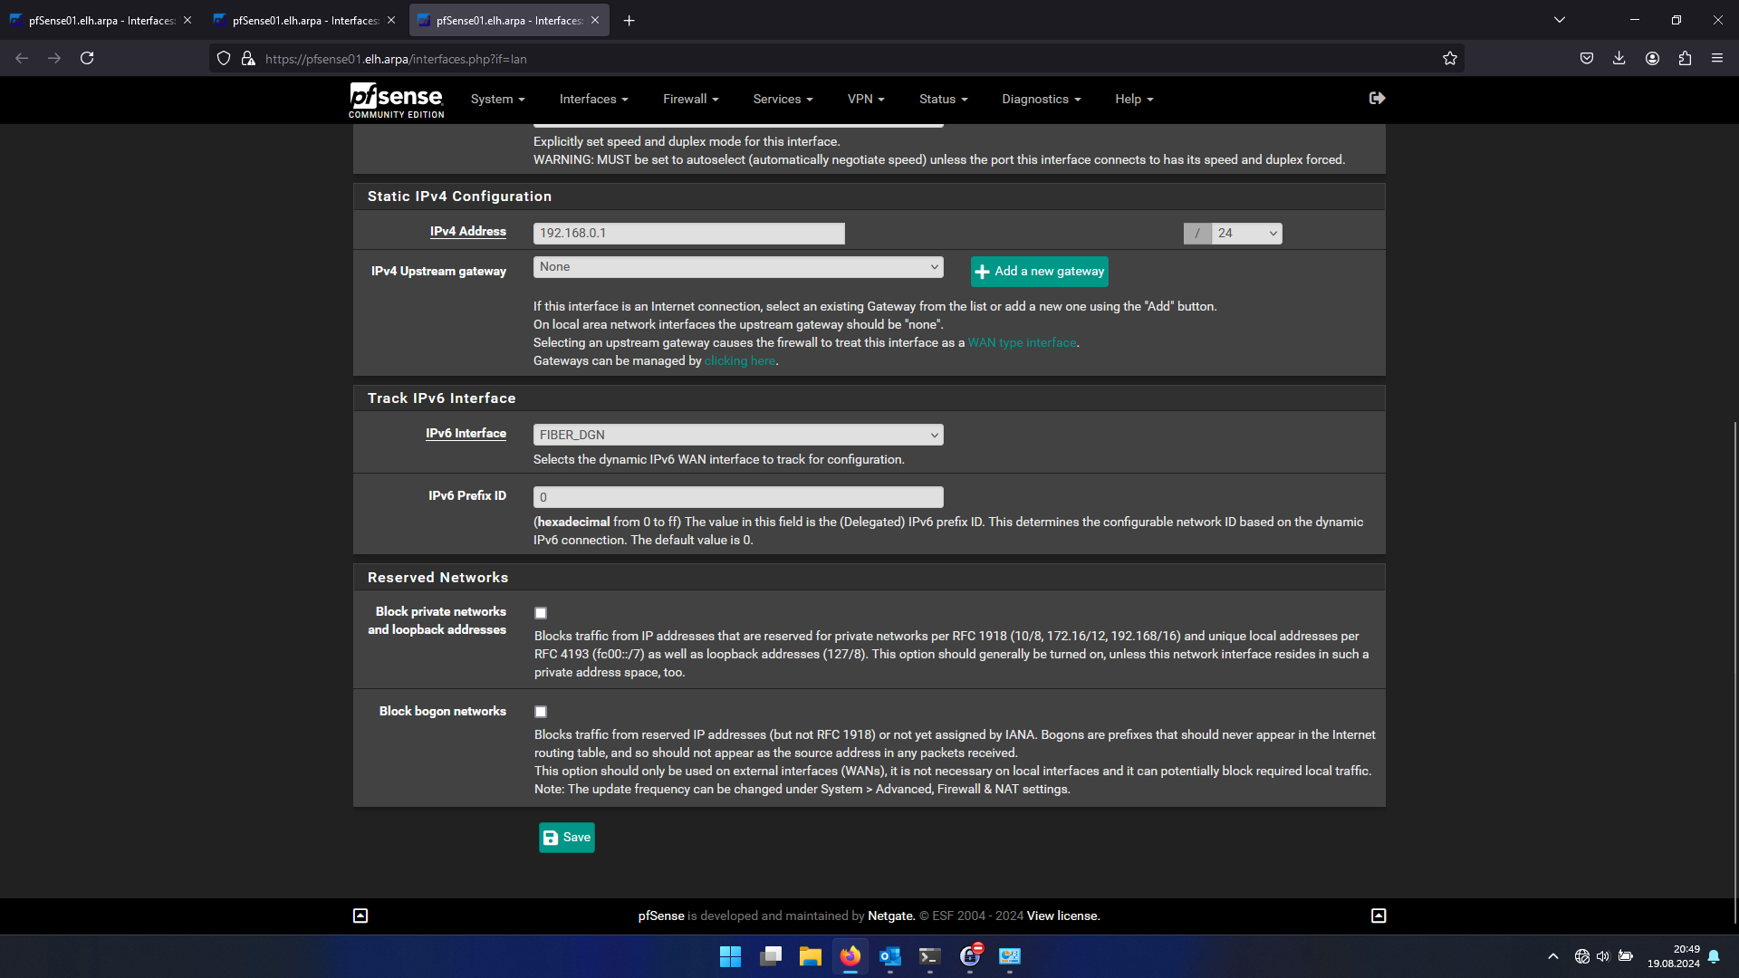Open the View license link
Viewport: 1739px width, 978px height.
(1063, 916)
